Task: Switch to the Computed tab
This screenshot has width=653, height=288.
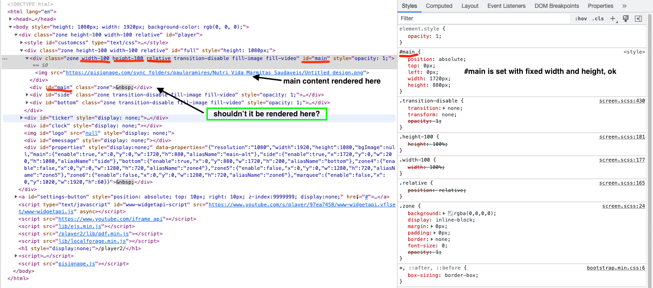Action: [x=439, y=6]
